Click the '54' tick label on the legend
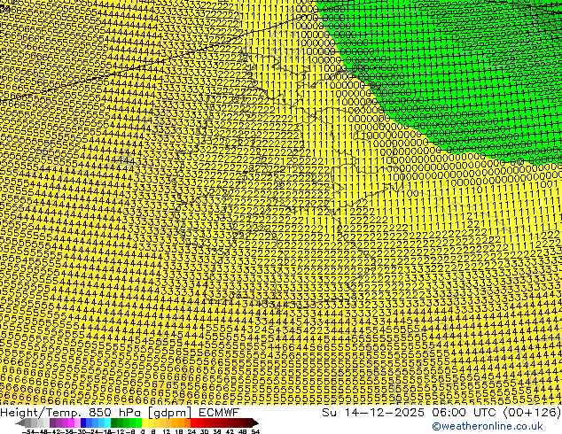 [x=255, y=432]
